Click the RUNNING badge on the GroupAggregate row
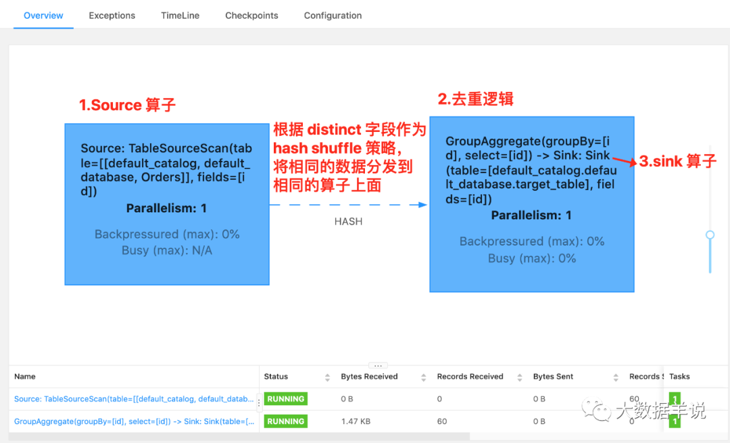Image resolution: width=730 pixels, height=443 pixels. pos(285,421)
